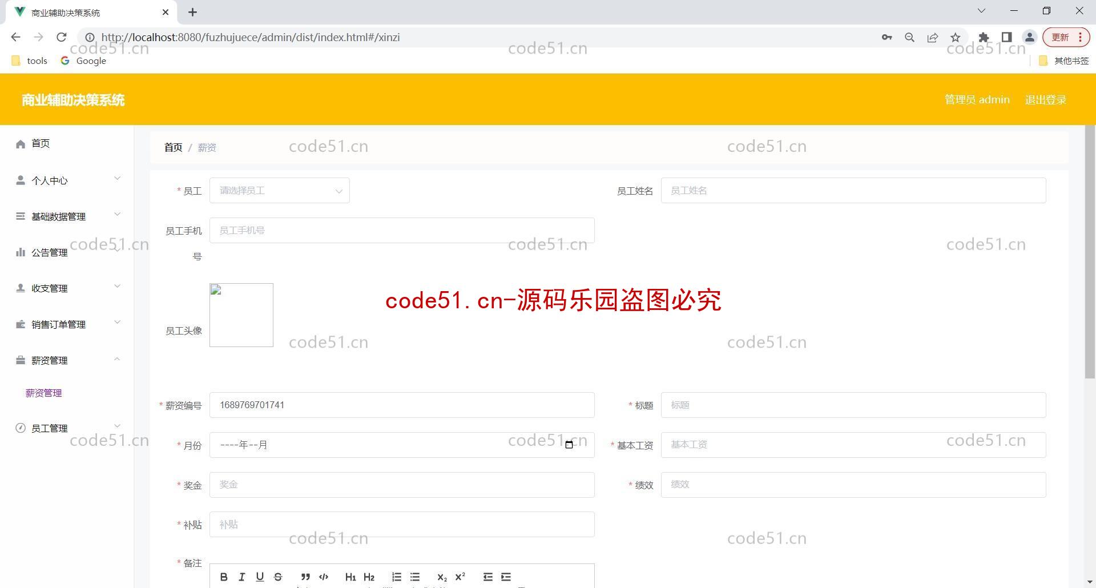Open the Google bookmark
The height and width of the screenshot is (588, 1096).
[x=84, y=61]
